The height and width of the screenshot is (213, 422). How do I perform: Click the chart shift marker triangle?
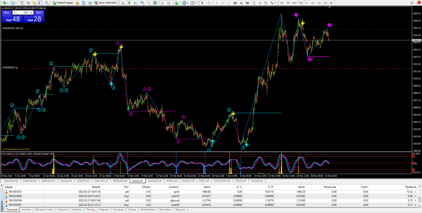tap(330, 7)
